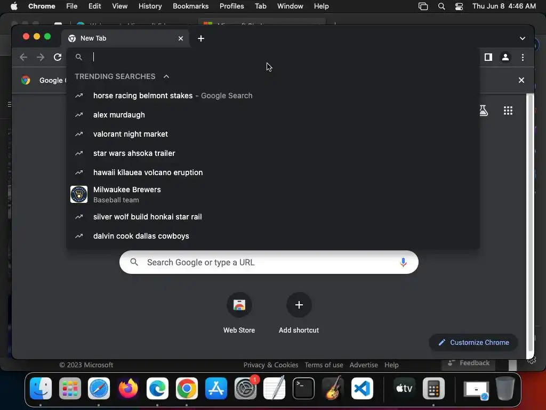Open the File menu

(72, 6)
